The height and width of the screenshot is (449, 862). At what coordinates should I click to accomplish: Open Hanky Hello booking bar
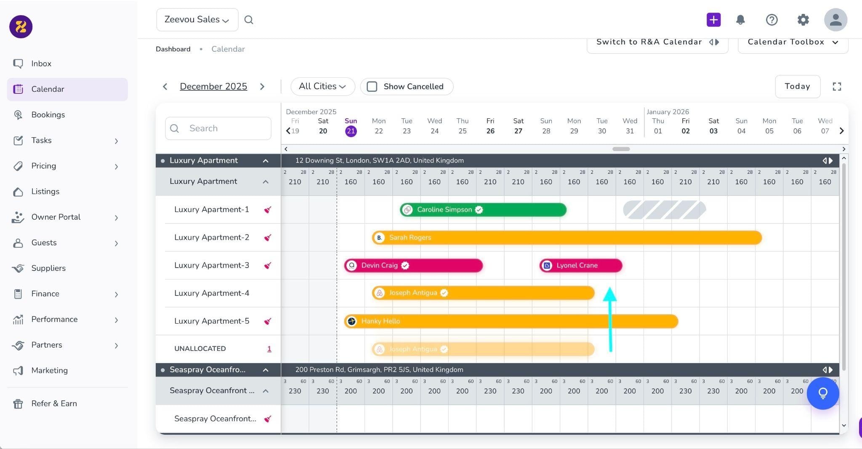(511, 321)
